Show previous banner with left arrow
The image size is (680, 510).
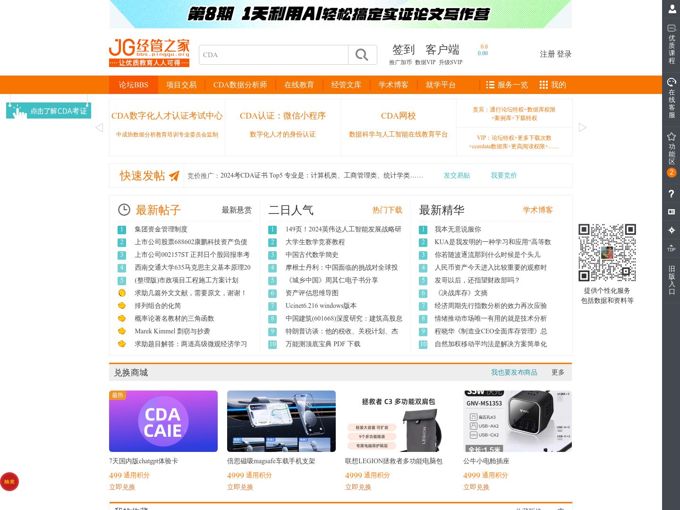pyautogui.click(x=99, y=127)
